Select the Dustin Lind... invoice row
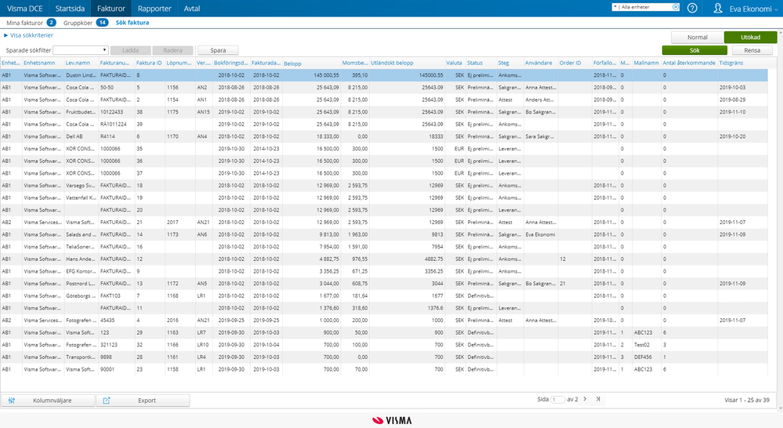Screen dimensions: 783x428 [x=383, y=75]
